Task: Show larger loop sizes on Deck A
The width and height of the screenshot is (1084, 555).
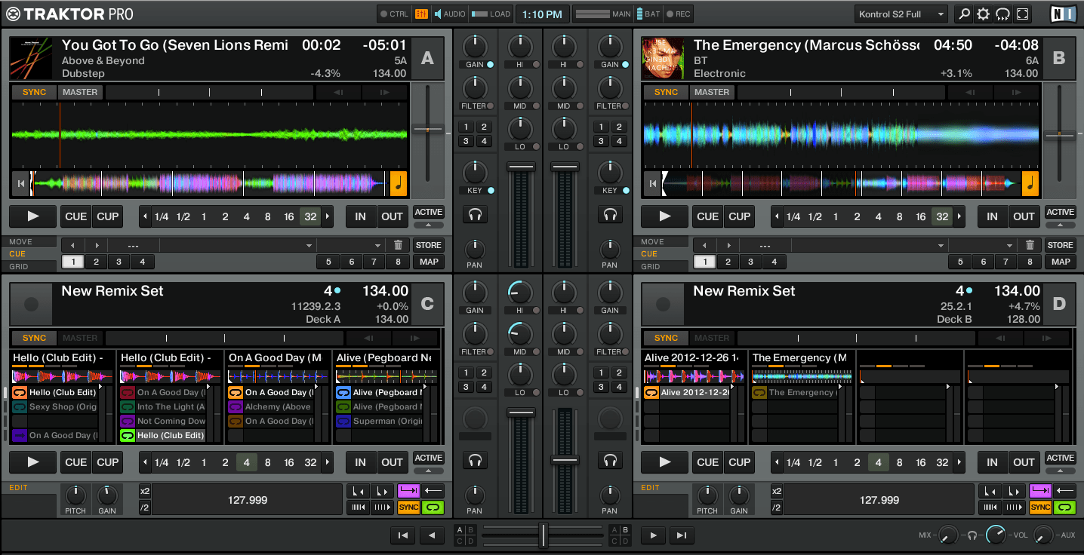Action: pos(328,216)
